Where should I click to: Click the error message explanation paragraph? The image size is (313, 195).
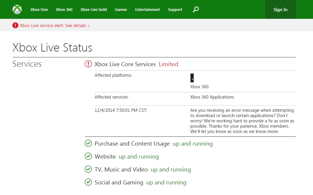pos(242,121)
